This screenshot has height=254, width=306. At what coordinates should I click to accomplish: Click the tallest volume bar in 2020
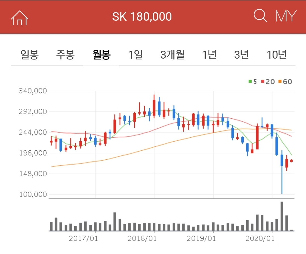[x=282, y=216]
